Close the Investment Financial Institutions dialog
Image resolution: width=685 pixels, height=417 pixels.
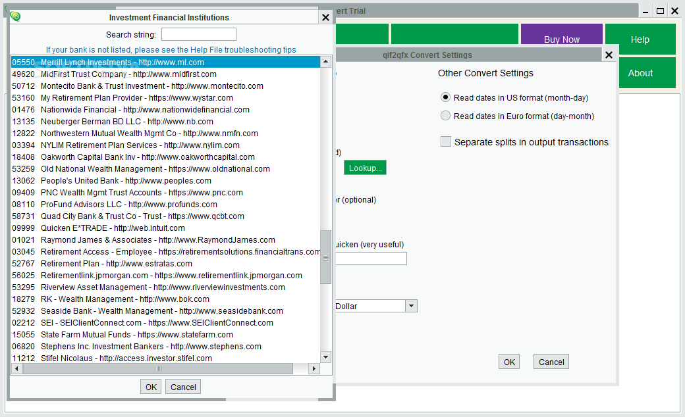325,18
